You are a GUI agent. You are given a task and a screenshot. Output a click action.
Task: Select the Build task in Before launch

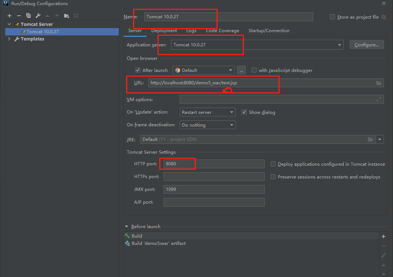pyautogui.click(x=252, y=236)
